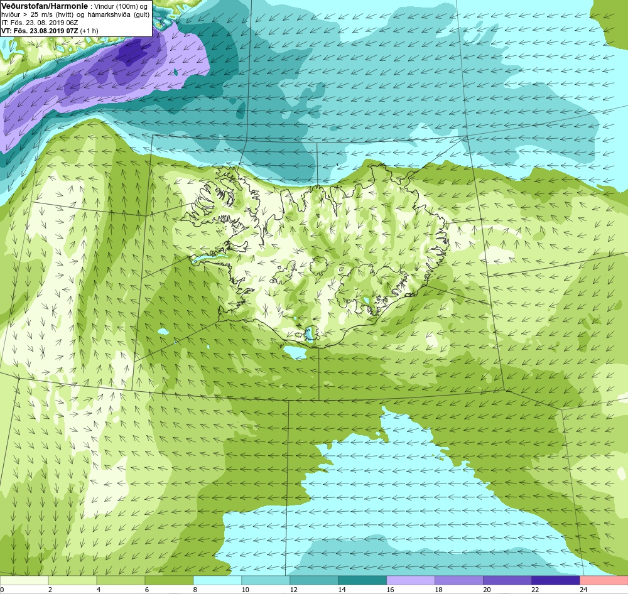This screenshot has height=594, width=628.
Task: Click the 4–6 m/s green legend swatch
Action: click(121, 580)
